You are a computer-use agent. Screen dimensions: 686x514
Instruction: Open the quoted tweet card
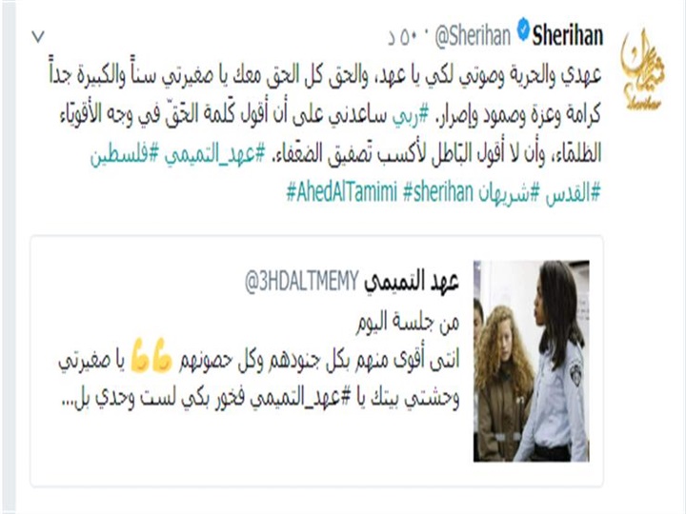pos(316,361)
